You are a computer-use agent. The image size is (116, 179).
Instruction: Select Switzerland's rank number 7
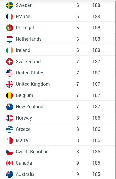click(x=78, y=62)
